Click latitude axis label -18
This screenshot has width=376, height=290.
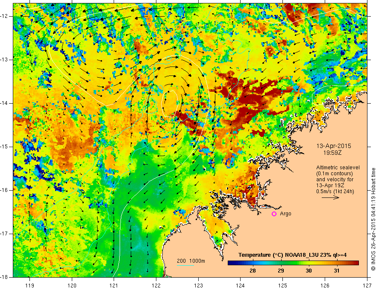click(5, 277)
